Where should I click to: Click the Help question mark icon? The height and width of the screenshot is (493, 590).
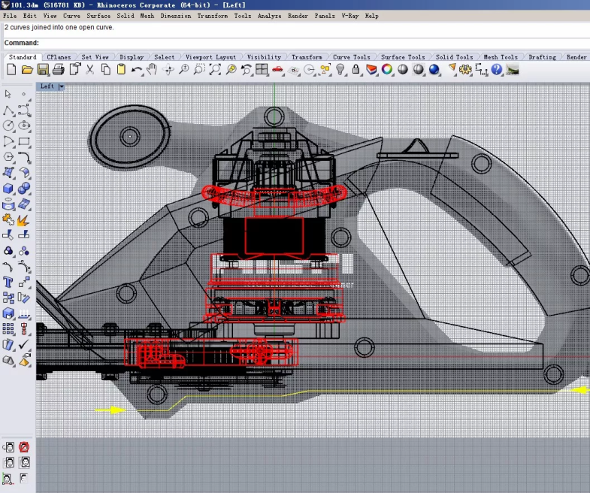pyautogui.click(x=497, y=69)
